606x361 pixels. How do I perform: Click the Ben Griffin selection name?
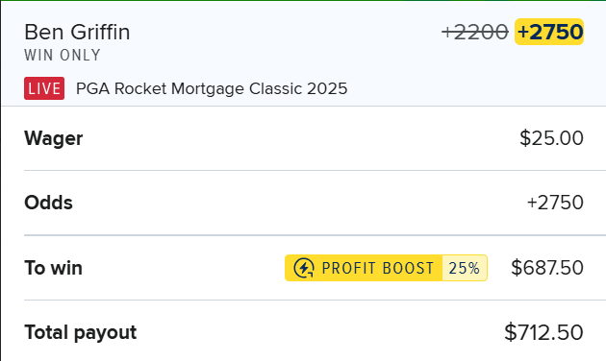point(77,32)
